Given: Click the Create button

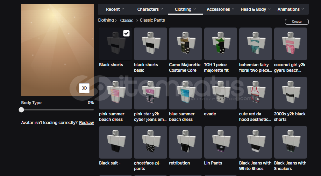Looking at the screenshot, I should (297, 22).
